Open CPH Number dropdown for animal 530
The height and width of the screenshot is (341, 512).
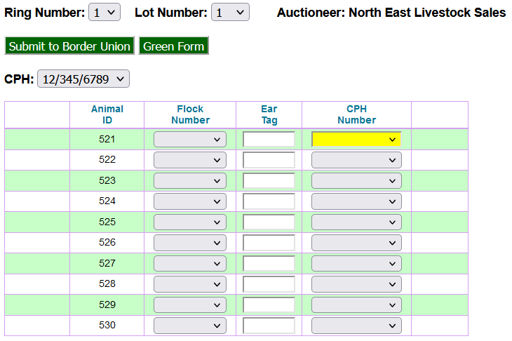(356, 326)
